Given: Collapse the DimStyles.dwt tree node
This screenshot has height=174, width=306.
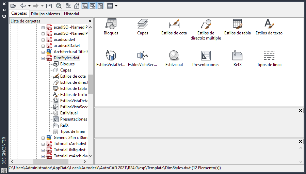Looking at the screenshot, I should pos(43,58).
